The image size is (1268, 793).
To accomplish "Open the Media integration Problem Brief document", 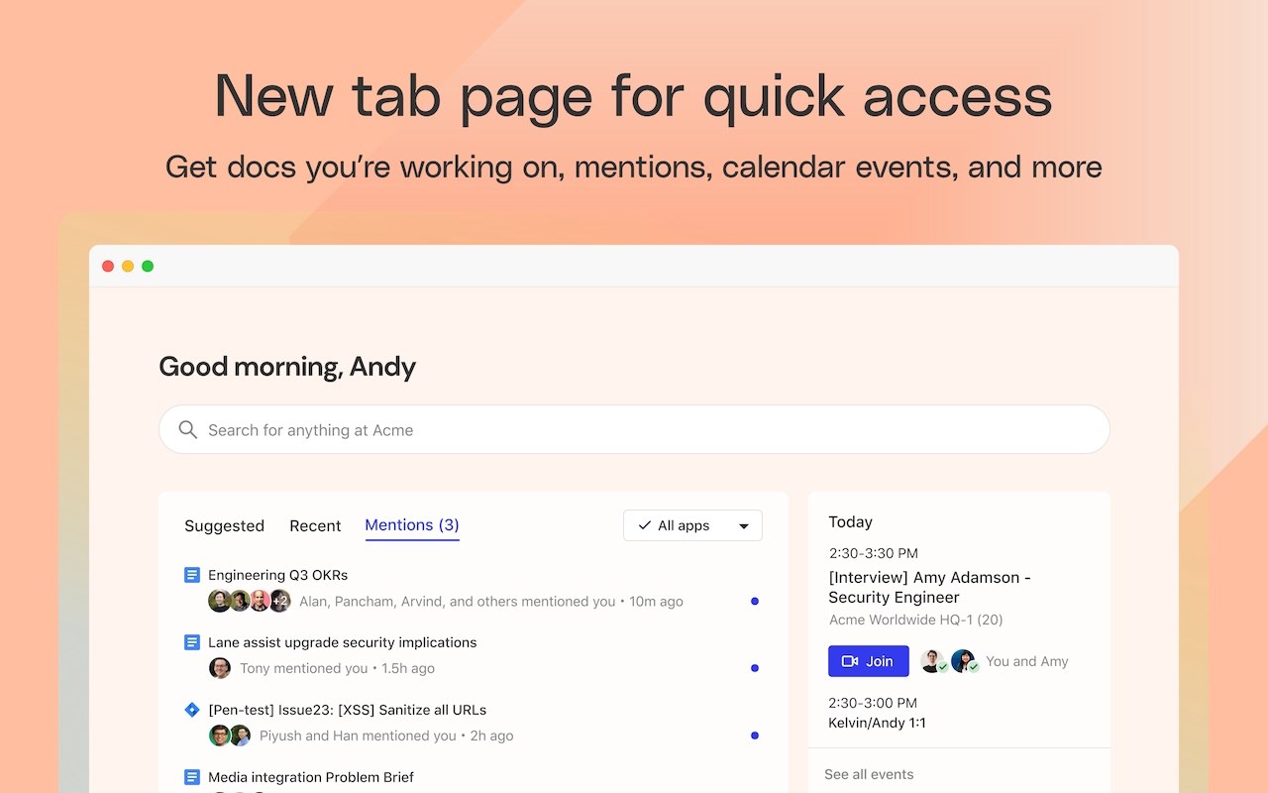I will coord(311,777).
